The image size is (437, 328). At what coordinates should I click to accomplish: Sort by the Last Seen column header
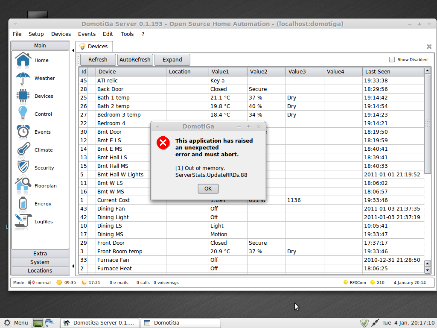pyautogui.click(x=393, y=72)
